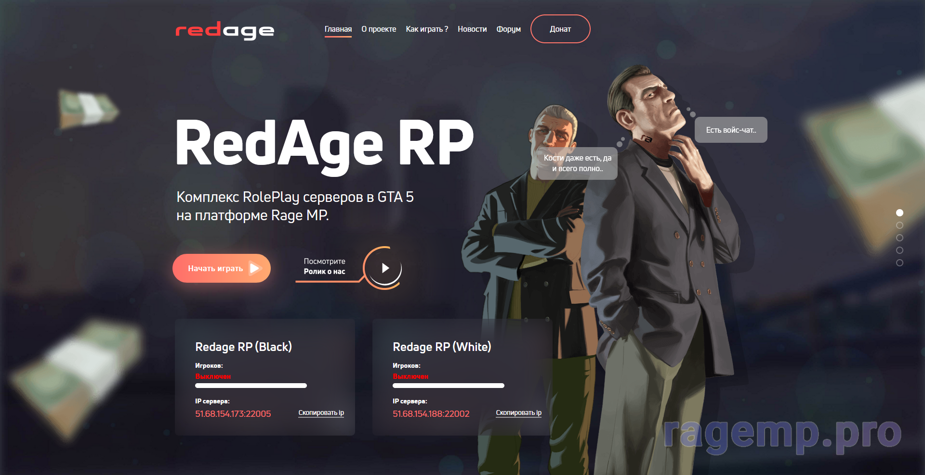The image size is (925, 475).
Task: Play the 'Ролик о нас' video circle button
Action: point(383,268)
